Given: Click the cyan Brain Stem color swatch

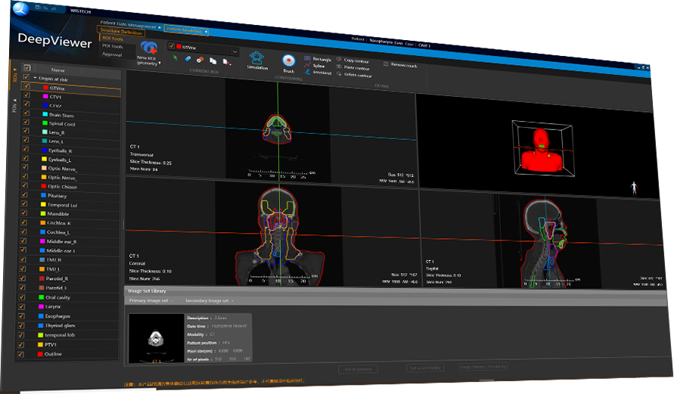Looking at the screenshot, I should (45, 114).
